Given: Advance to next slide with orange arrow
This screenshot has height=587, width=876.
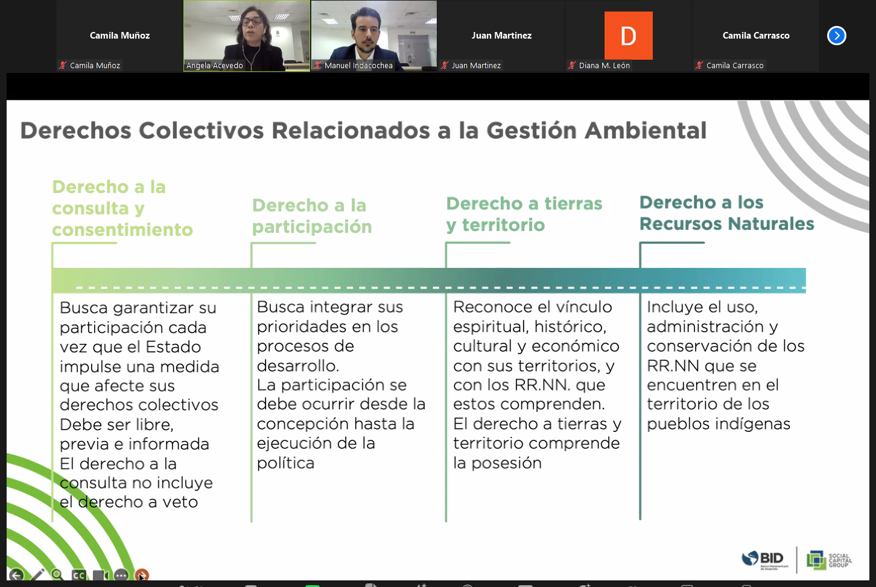Looking at the screenshot, I should click(x=142, y=575).
